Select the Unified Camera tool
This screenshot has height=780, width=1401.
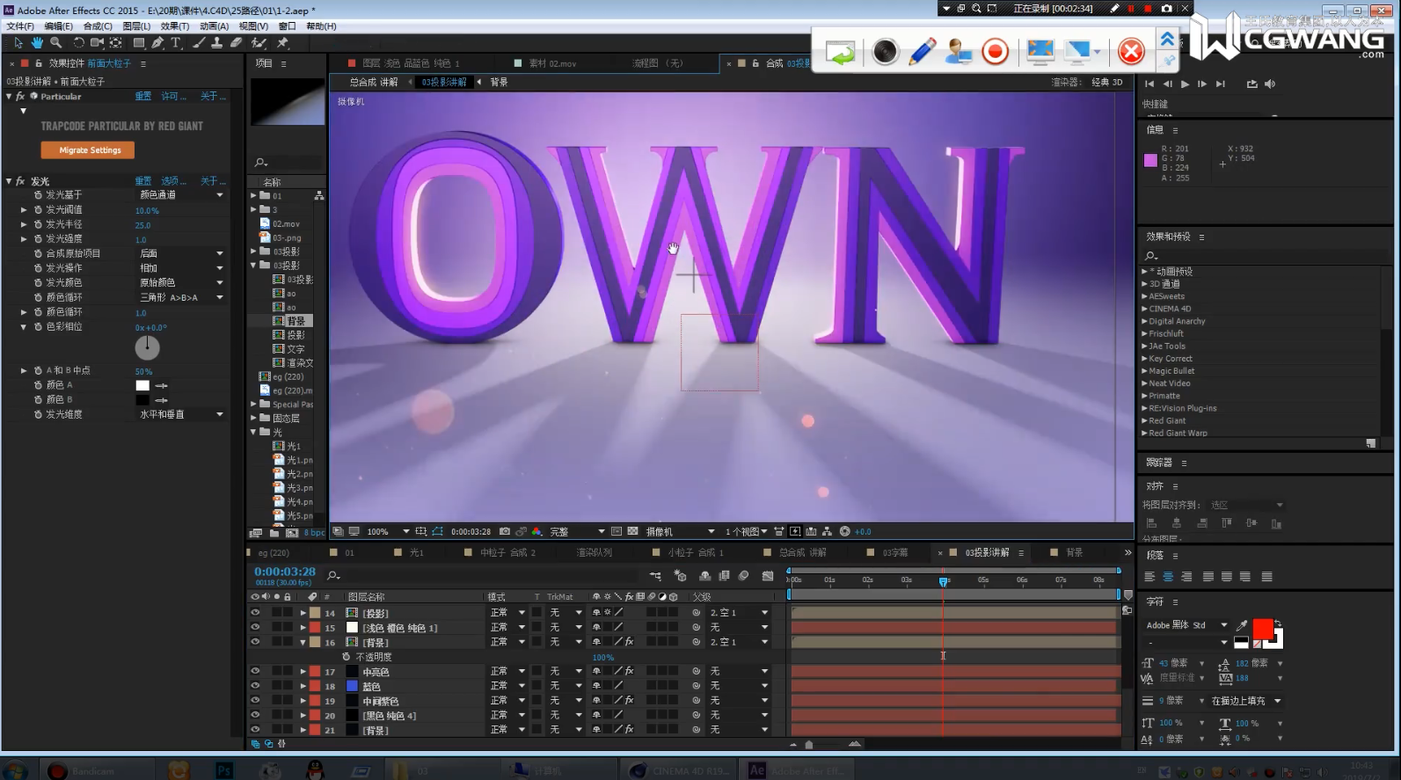pos(97,42)
